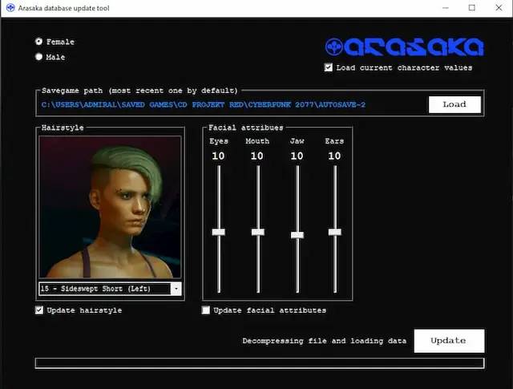Click the Eyes value 10
The width and height of the screenshot is (513, 389).
point(218,156)
